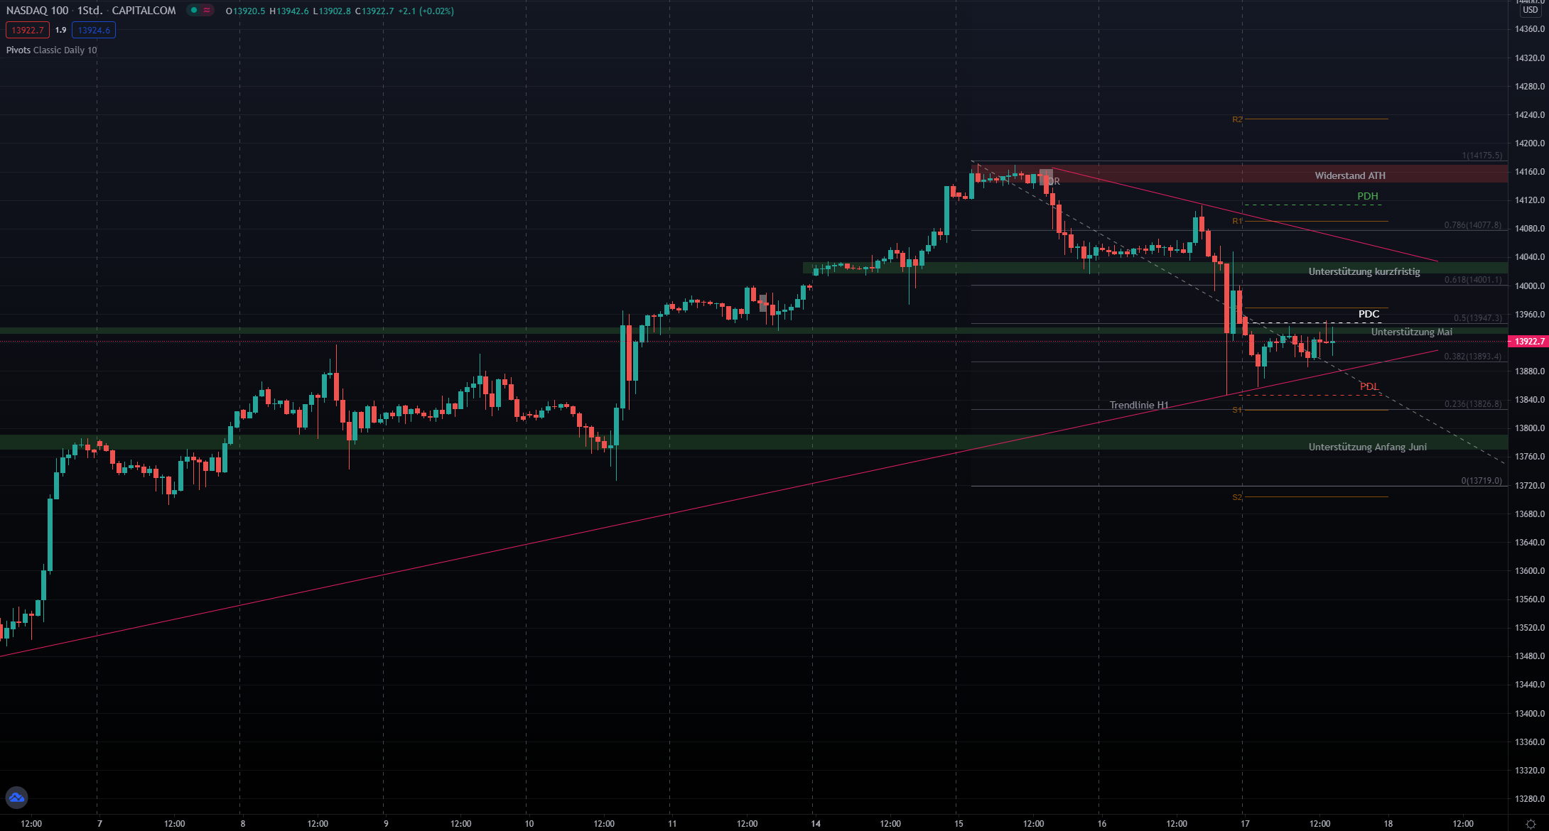Click the pink delayed data wave icon
This screenshot has height=831, width=1549.
click(207, 11)
